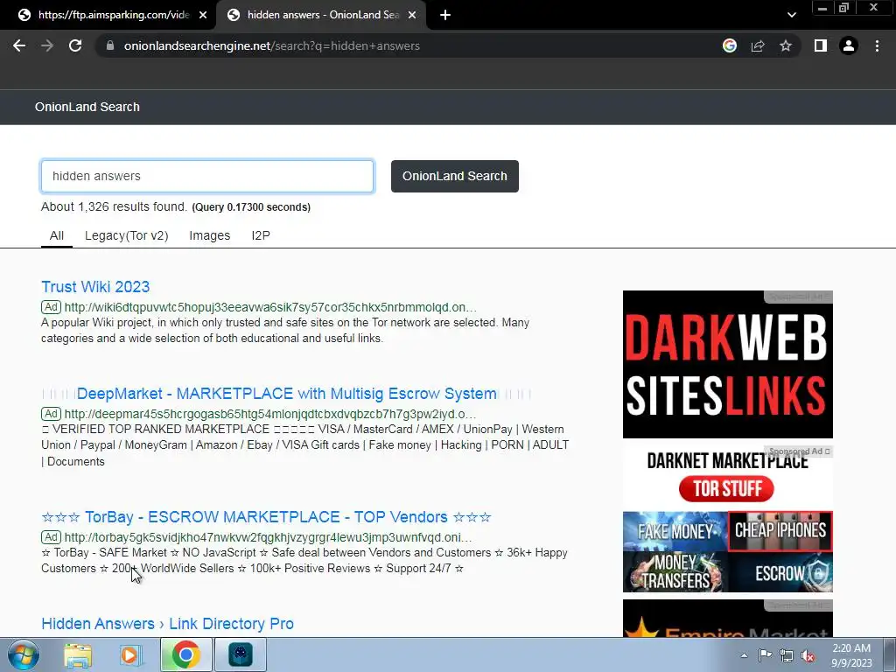Image resolution: width=896 pixels, height=672 pixels.
Task: Open dark blue app taskbar icon
Action: [x=240, y=654]
